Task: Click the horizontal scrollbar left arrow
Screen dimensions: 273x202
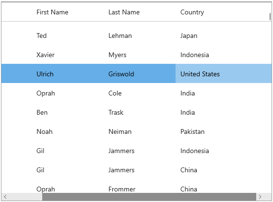Action: click(x=5, y=197)
